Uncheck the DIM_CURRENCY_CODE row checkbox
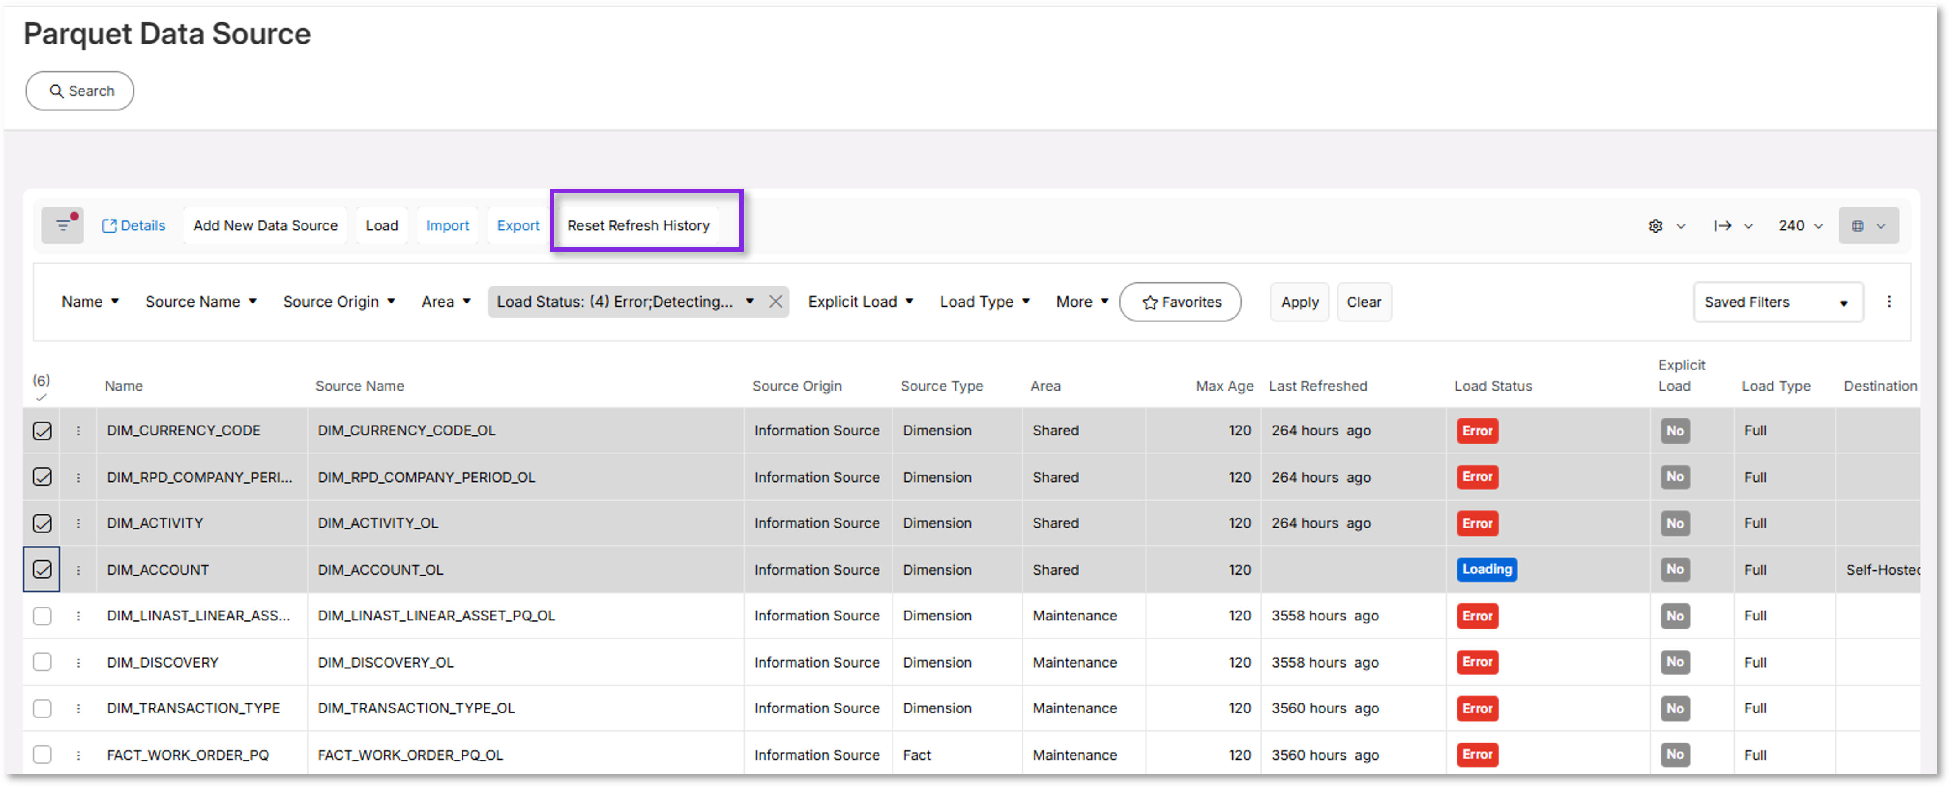Screen dimensions: 1950x787 click(42, 431)
